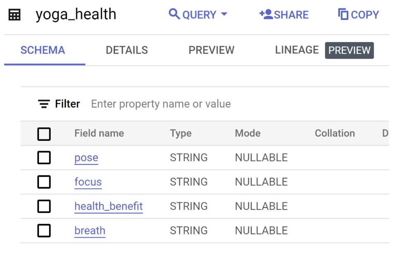Toggle the select-all checkbox in header row
414x253 pixels.
44,134
